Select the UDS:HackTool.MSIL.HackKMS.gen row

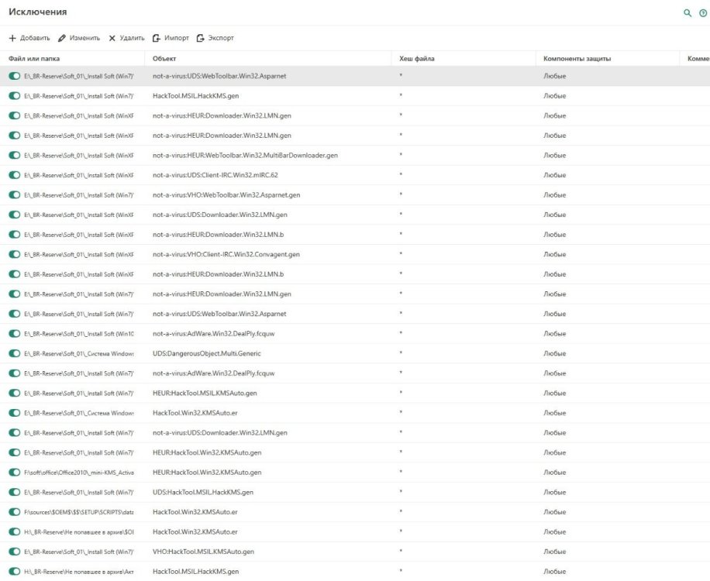click(x=203, y=493)
